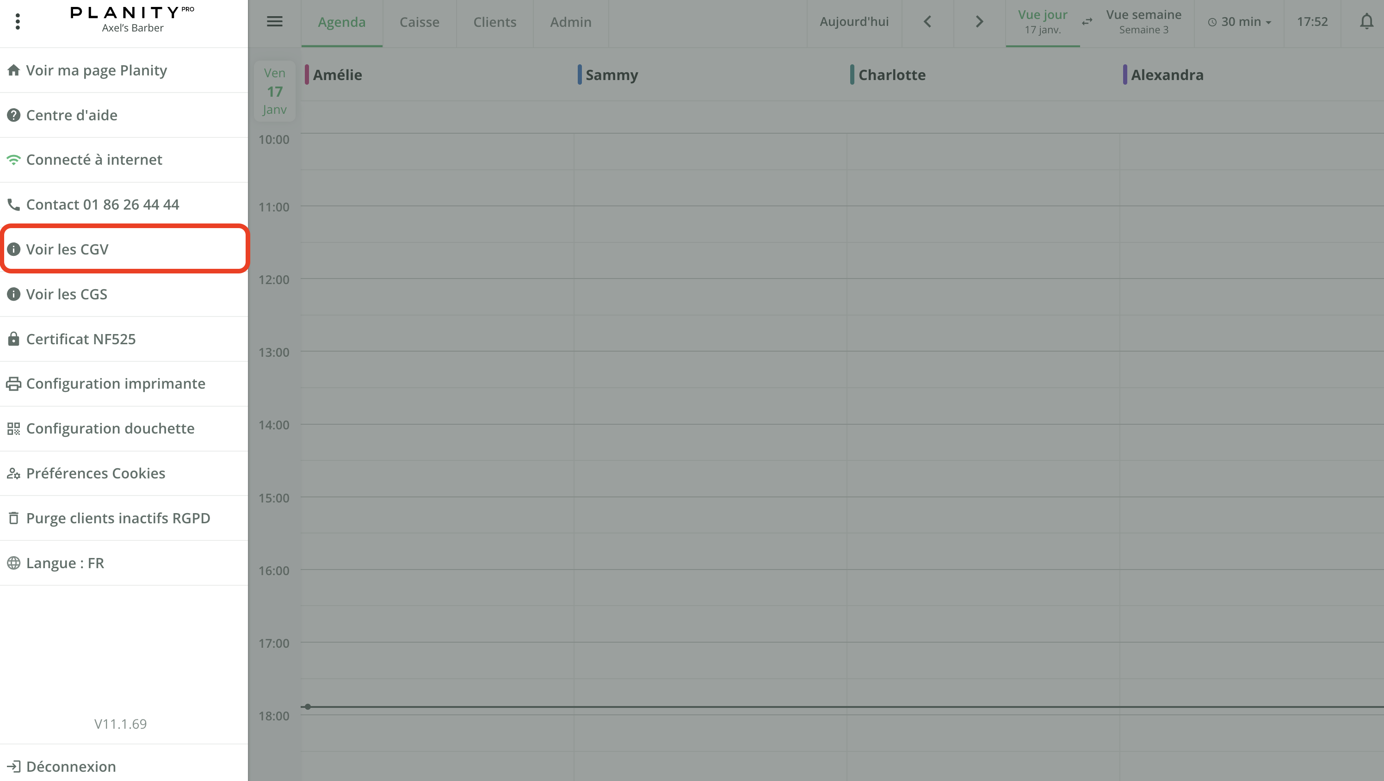This screenshot has height=781, width=1384.
Task: Open Configuration imprimante printer entry
Action: [x=116, y=383]
